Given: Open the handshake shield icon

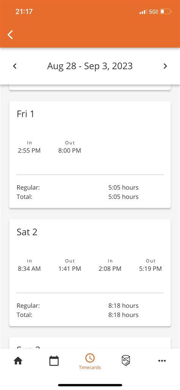Looking at the screenshot, I should (126, 361).
